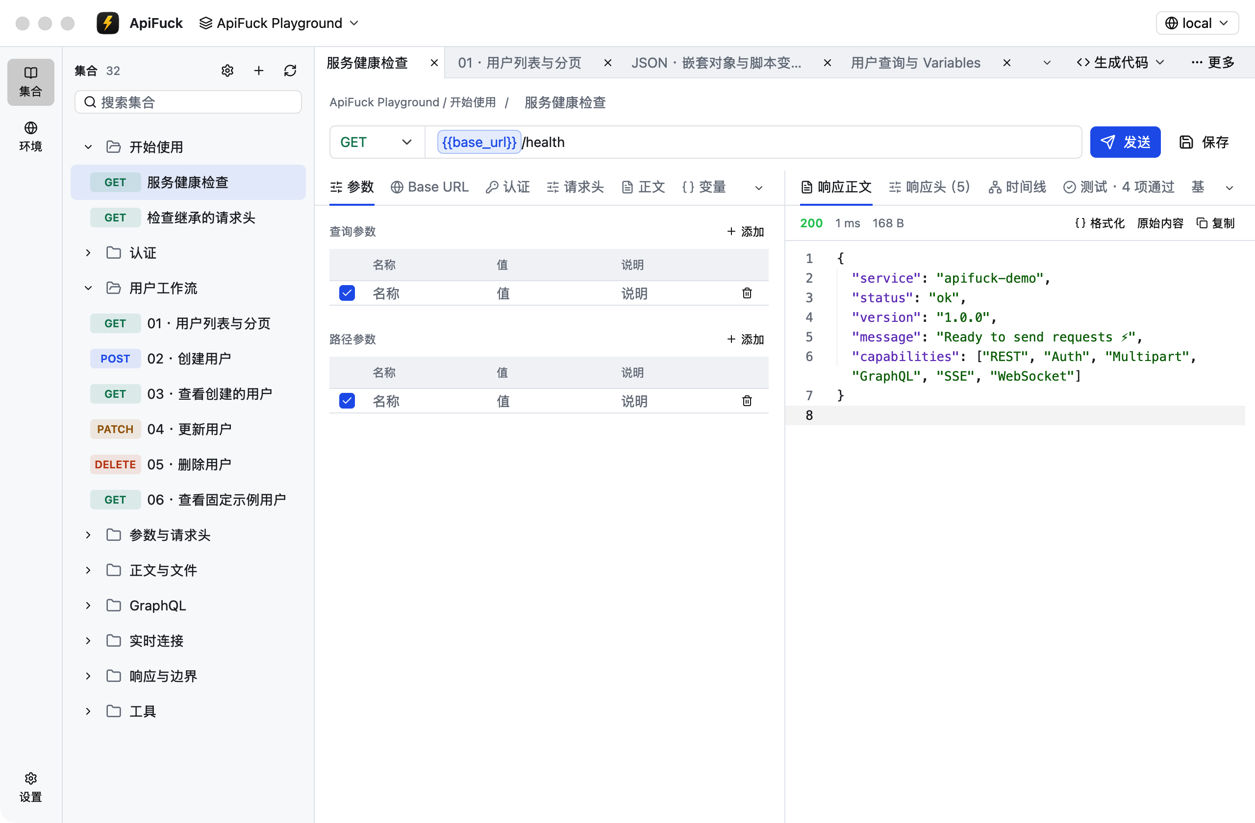The width and height of the screenshot is (1255, 823).
Task: Expand the 参数与请求头 folder
Action: pos(88,535)
